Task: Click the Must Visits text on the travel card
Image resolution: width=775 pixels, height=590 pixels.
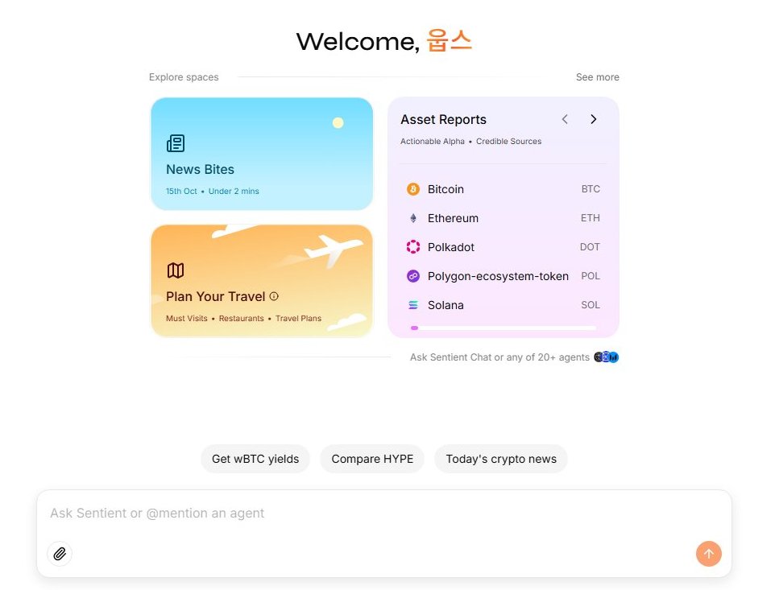Action: click(x=187, y=319)
